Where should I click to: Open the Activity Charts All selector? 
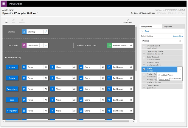point(103,78)
